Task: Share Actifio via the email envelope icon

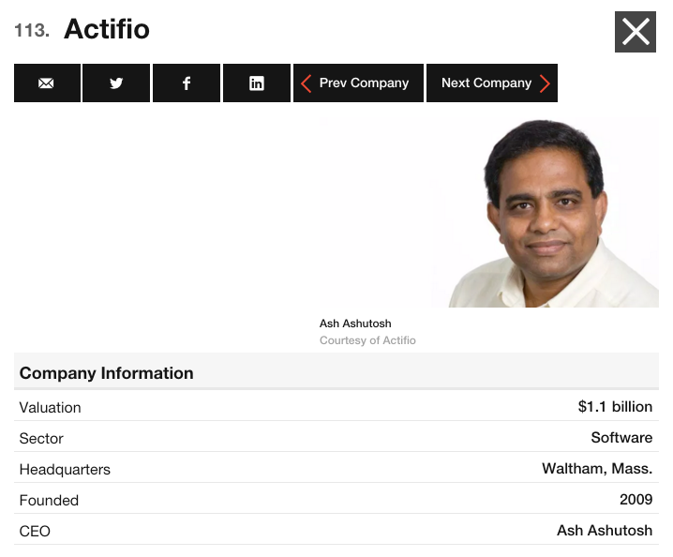Action: [47, 83]
